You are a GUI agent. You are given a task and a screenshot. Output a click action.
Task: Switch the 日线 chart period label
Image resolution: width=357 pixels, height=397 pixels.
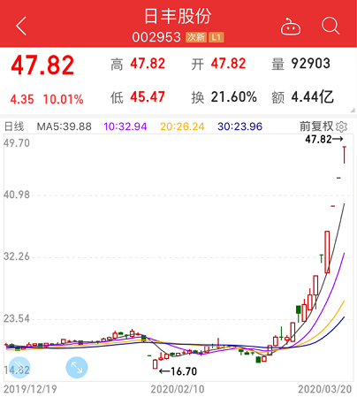14,126
